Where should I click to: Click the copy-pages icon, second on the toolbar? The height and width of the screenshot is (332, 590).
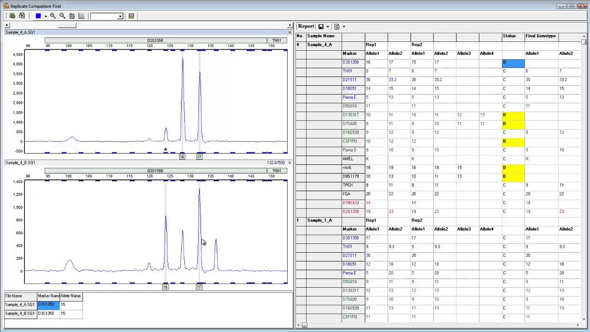pos(22,16)
